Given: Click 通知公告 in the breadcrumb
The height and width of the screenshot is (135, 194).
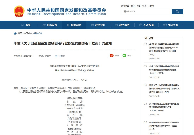Looking at the screenshot, I should tap(38, 34).
